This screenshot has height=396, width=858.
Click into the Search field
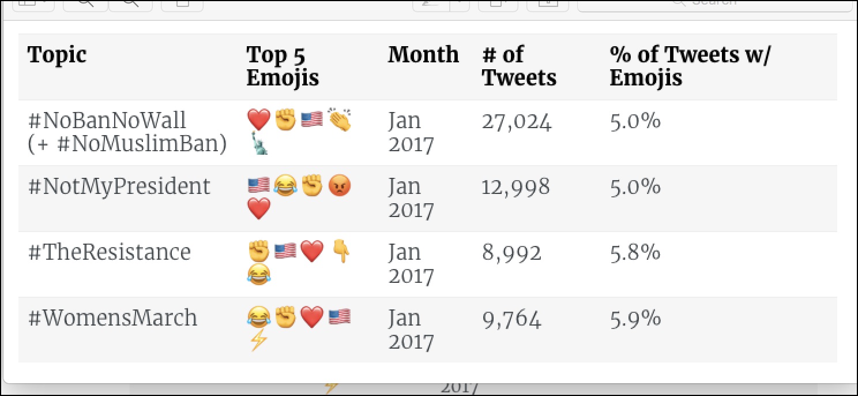click(714, 5)
